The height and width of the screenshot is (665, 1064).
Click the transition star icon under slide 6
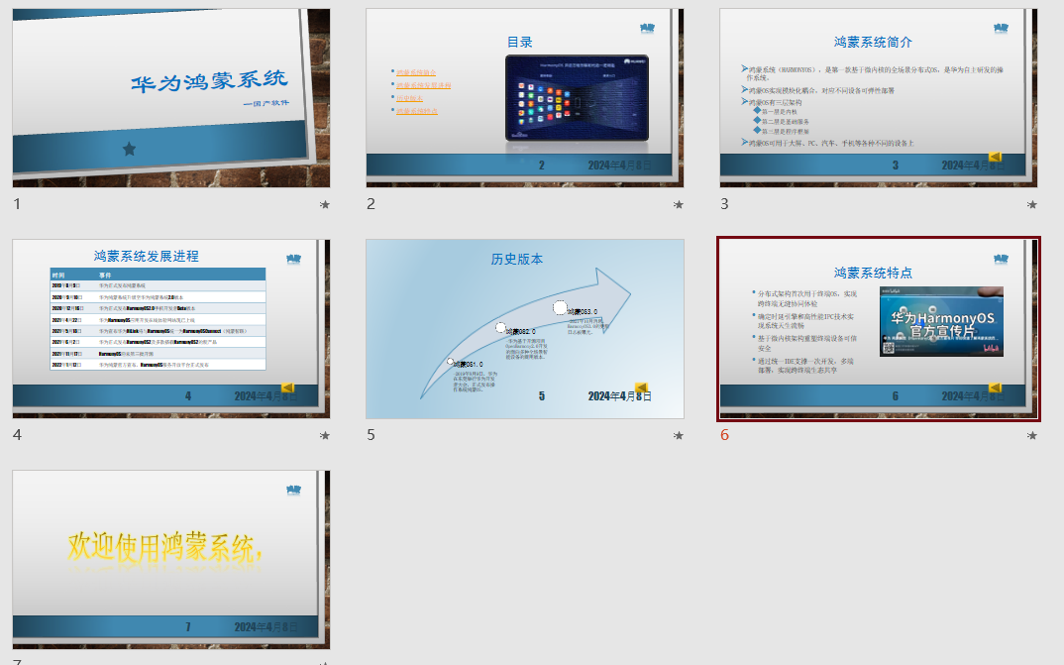point(1032,435)
